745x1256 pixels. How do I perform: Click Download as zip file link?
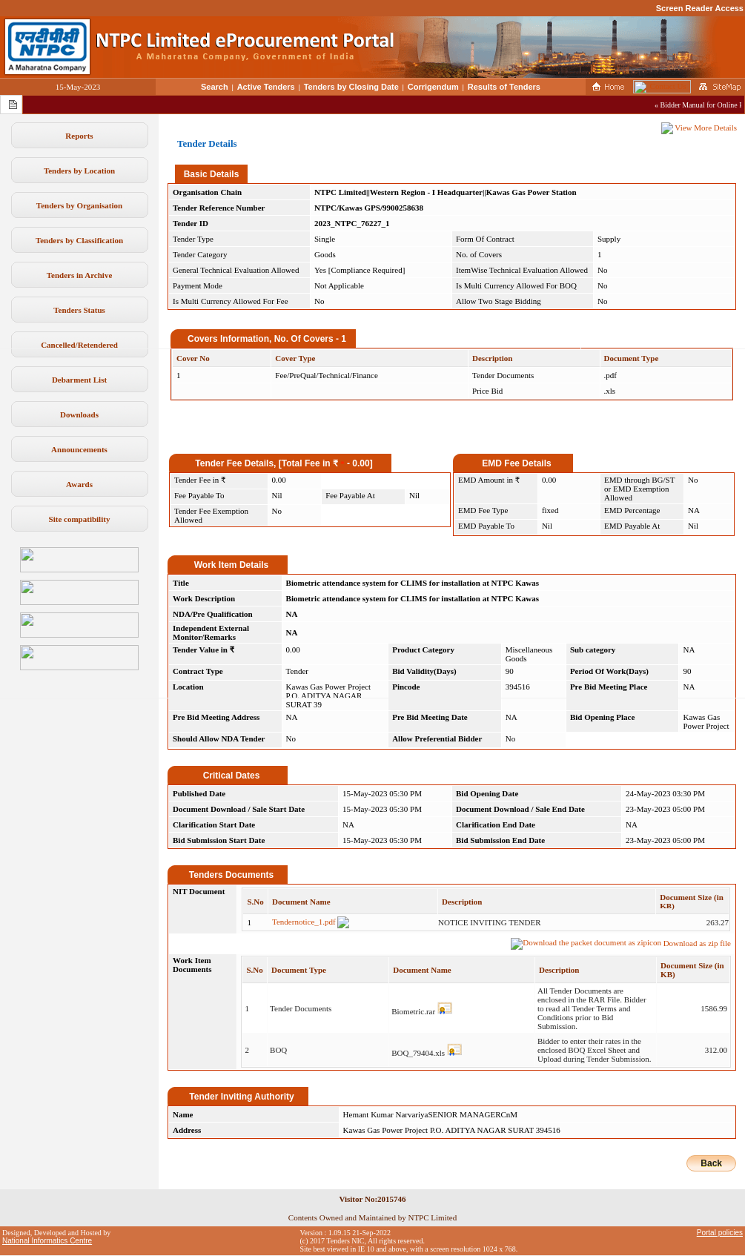point(697,943)
